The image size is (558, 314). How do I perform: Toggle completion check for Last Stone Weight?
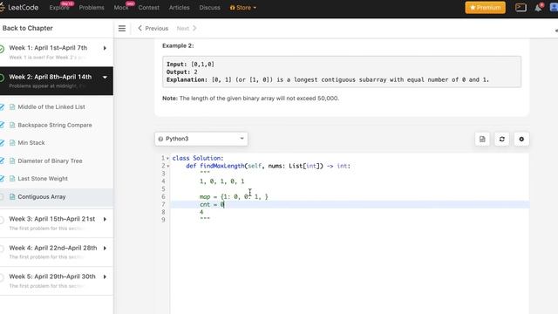[2, 179]
